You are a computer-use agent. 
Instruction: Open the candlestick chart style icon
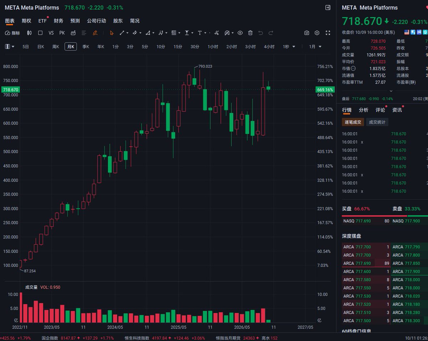point(29,33)
